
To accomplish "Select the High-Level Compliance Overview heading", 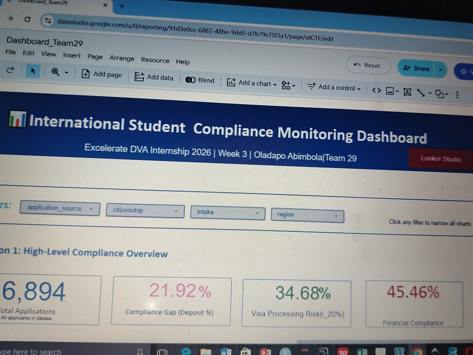I will [x=84, y=252].
